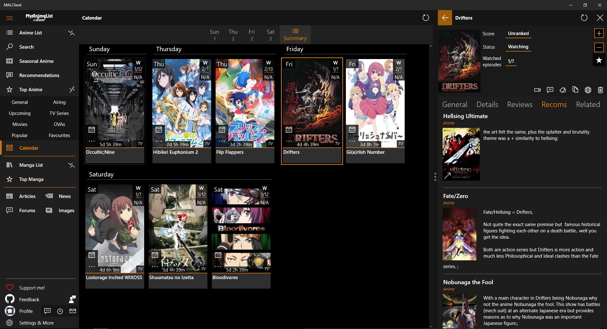Viewport: 607px width, 329px height.
Task: Edit watched episodes value 1/?
Action: click(x=511, y=61)
